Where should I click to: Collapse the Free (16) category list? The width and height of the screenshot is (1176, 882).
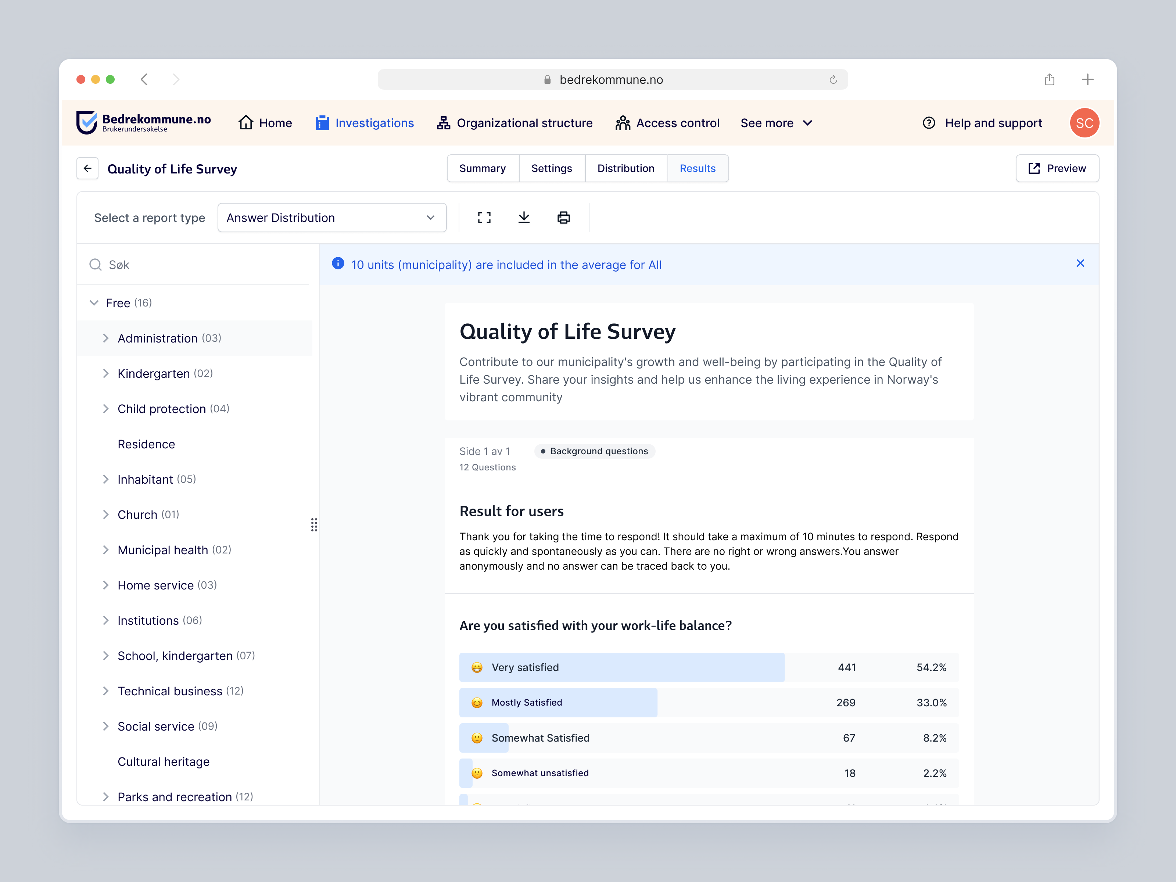coord(94,302)
